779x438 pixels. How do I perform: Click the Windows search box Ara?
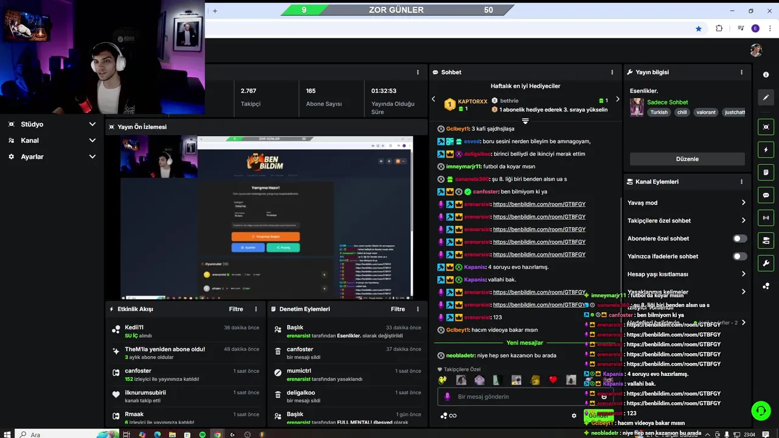click(67, 434)
